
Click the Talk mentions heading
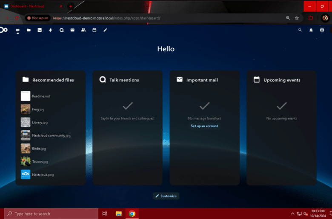[x=124, y=80]
